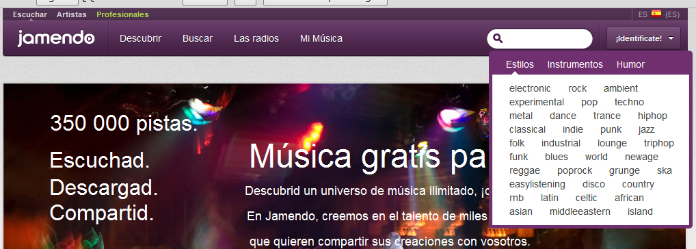This screenshot has width=696, height=249.
Task: Open the metal style tag
Action: click(521, 116)
